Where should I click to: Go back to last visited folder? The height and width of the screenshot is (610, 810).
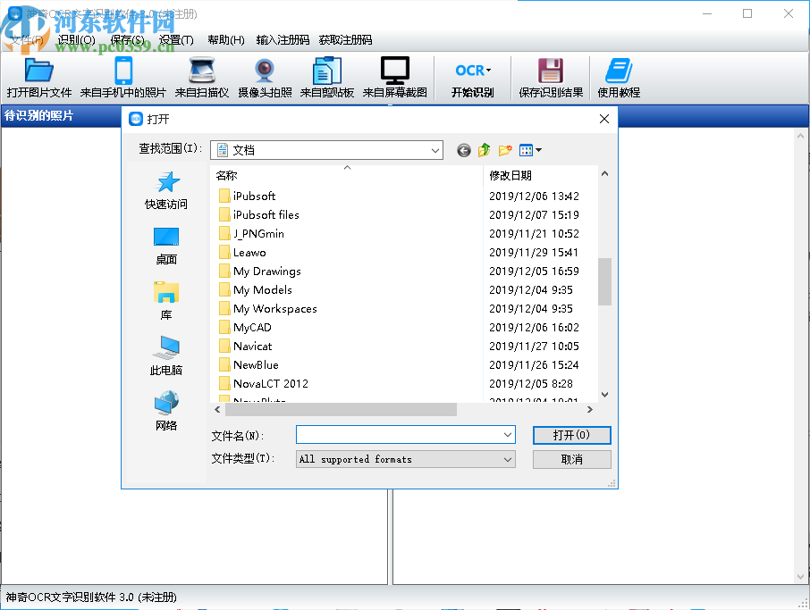464,150
